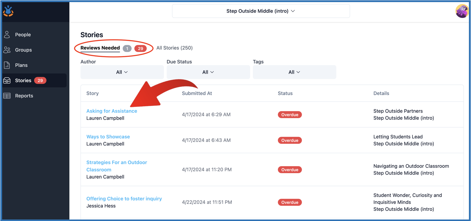
Task: Switch to the Reviews Needed tab
Action: 100,48
